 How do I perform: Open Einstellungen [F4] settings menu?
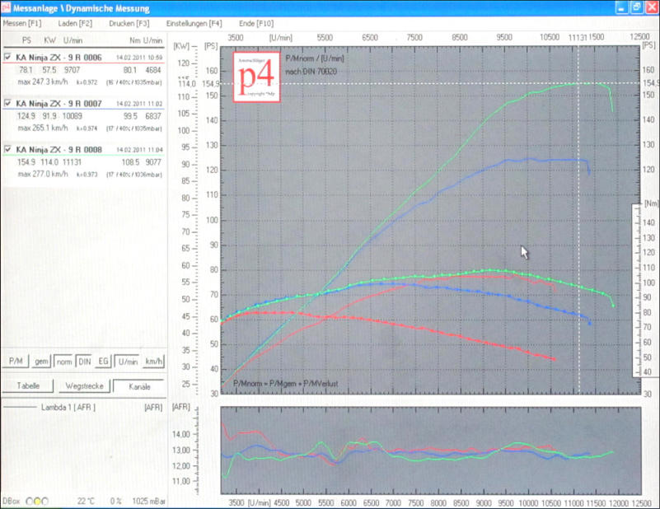194,23
